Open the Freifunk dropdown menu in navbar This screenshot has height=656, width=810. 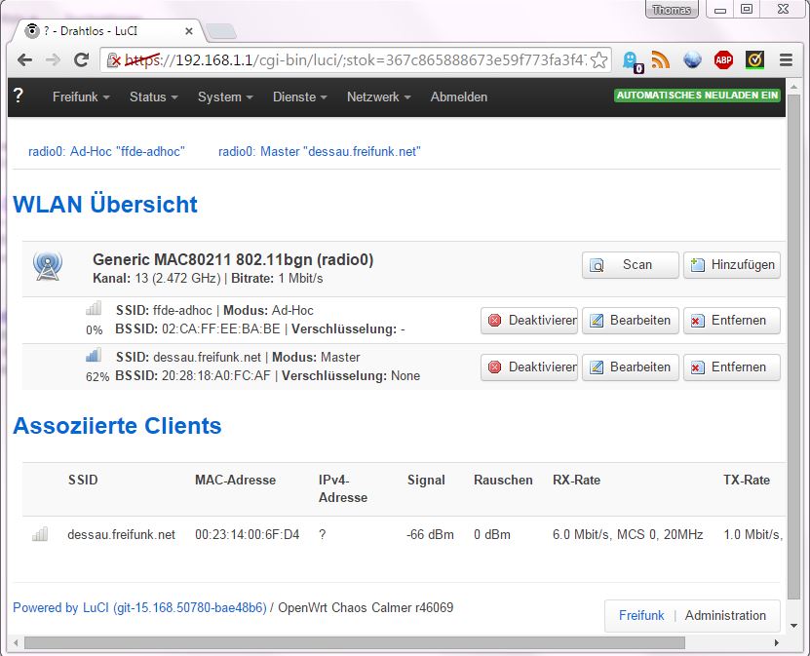(x=81, y=96)
